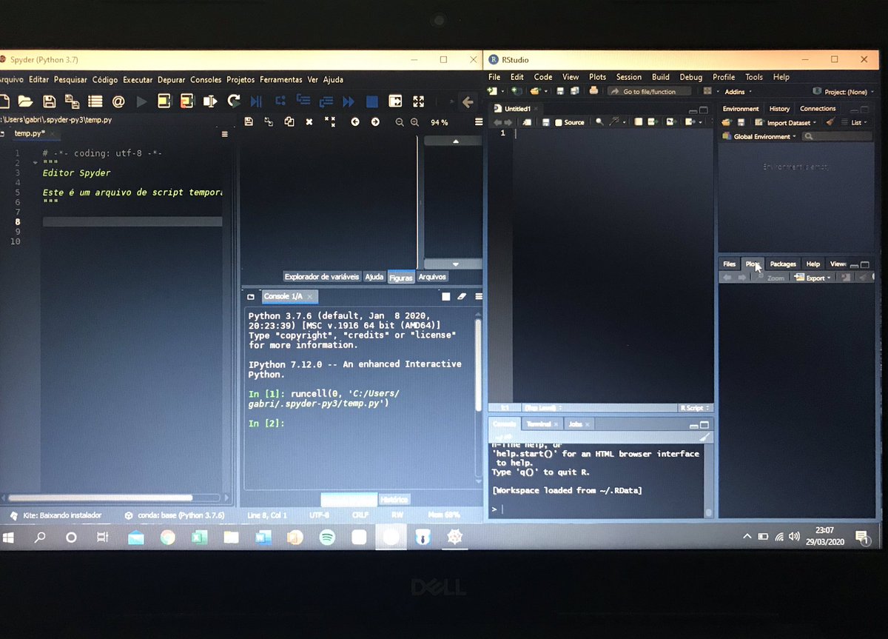Remove figure X icon in Spyder plots pane

(x=309, y=122)
